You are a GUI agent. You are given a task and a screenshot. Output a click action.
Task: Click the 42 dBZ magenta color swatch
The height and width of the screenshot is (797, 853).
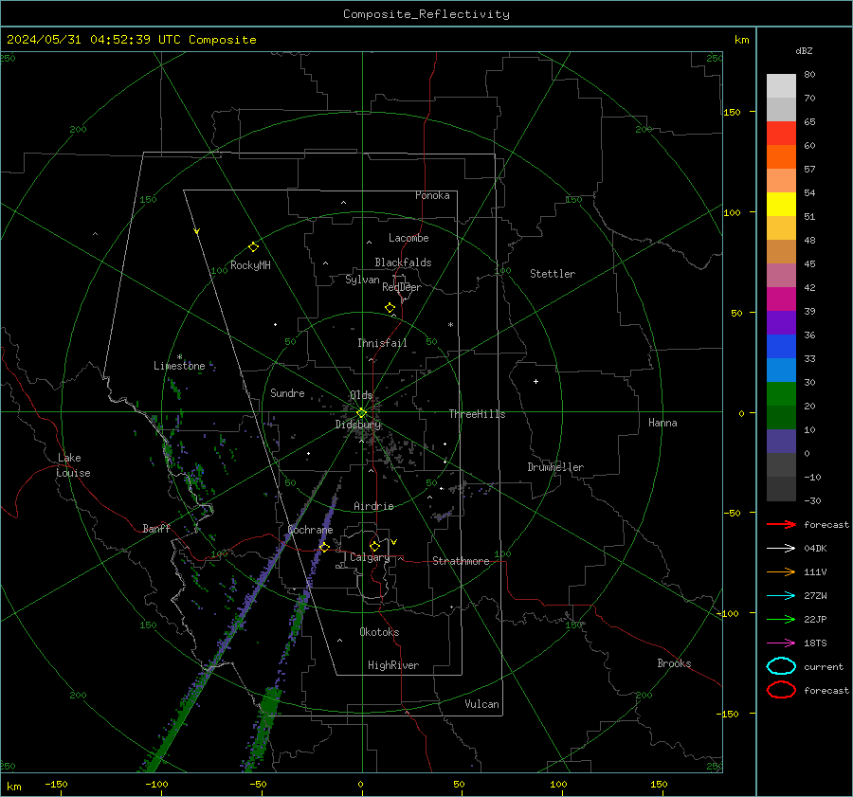781,299
